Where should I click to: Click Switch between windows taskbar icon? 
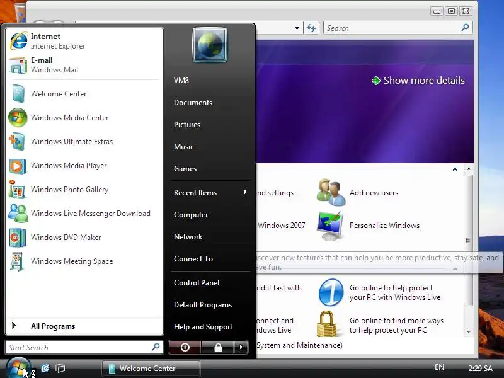coord(60,368)
